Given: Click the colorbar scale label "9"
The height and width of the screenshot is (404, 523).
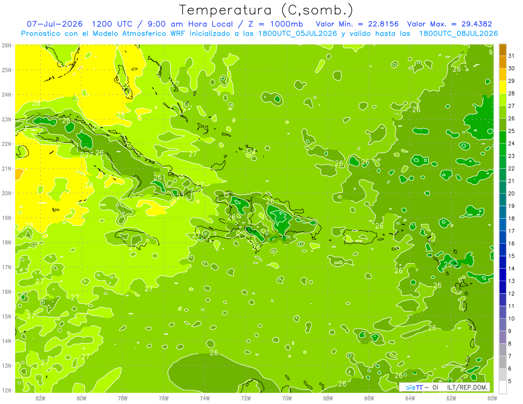Looking at the screenshot, I should point(510,331).
